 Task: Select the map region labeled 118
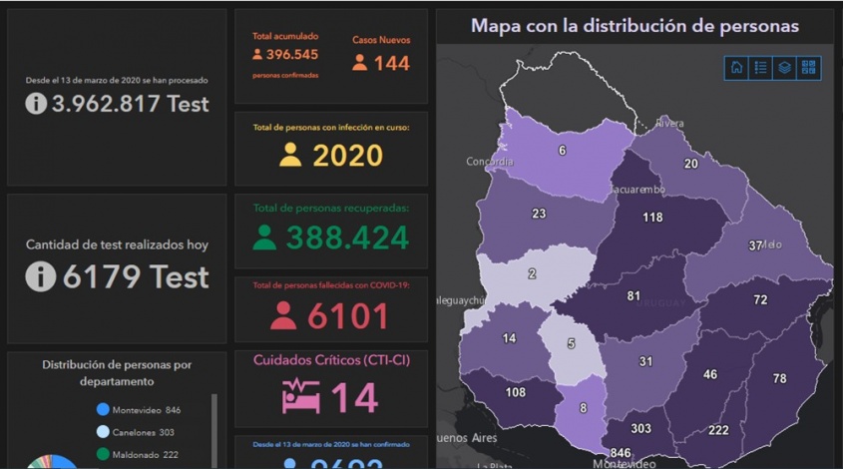pyautogui.click(x=652, y=218)
